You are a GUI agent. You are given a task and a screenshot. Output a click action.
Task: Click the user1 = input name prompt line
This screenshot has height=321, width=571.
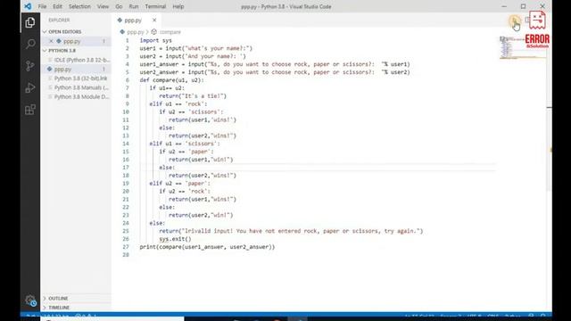(x=196, y=48)
